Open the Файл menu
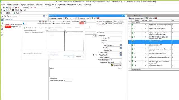179x100 pixels. (3, 5)
